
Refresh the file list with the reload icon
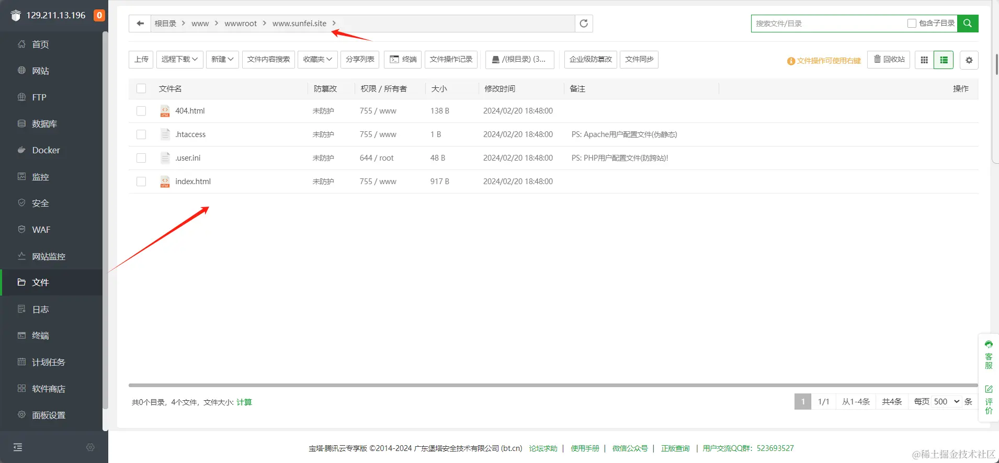(x=584, y=24)
